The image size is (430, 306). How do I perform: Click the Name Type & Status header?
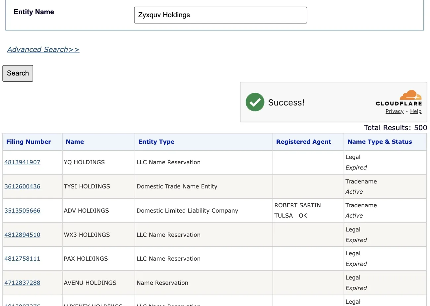click(385, 142)
